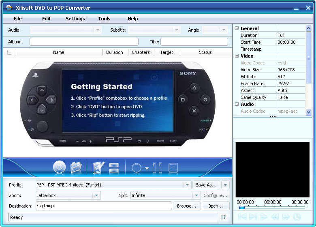This screenshot has height=227, width=316.
Task: Open the Settings menu
Action: tap(75, 19)
